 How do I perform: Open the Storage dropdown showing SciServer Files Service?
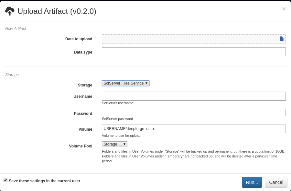tap(125, 83)
